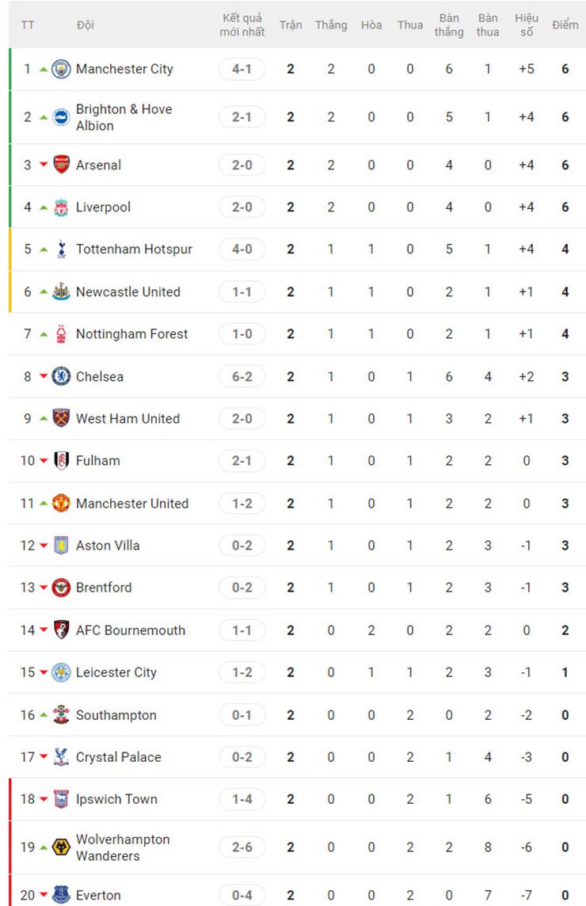The image size is (586, 906).
Task: Click the Ipswich Town crest icon
Action: (x=61, y=799)
